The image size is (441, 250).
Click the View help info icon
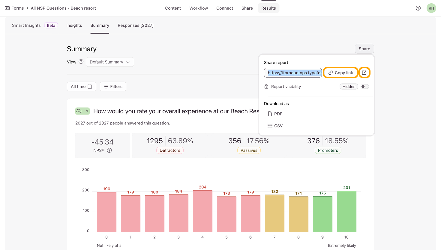[81, 62]
